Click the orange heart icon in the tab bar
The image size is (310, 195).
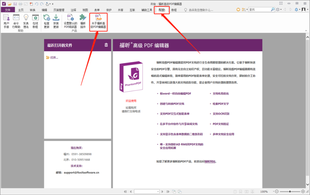tap(238, 9)
